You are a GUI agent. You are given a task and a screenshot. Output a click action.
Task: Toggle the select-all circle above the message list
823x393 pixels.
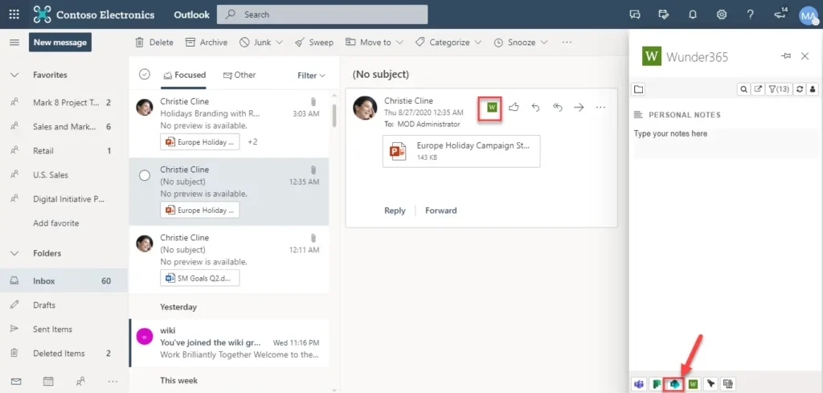pyautogui.click(x=145, y=75)
